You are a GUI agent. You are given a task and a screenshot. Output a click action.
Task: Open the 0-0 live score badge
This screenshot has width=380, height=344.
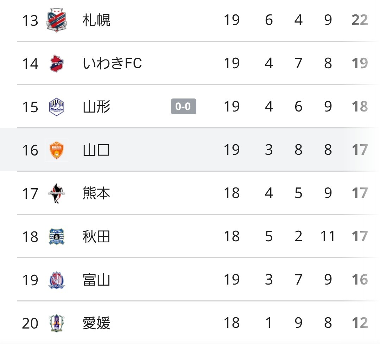(x=183, y=106)
